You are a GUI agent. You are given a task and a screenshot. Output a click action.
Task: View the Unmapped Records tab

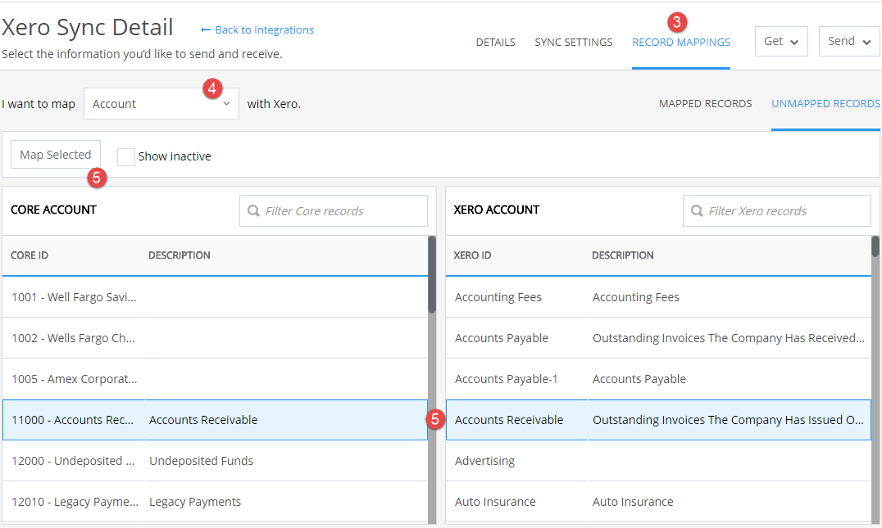pos(825,104)
